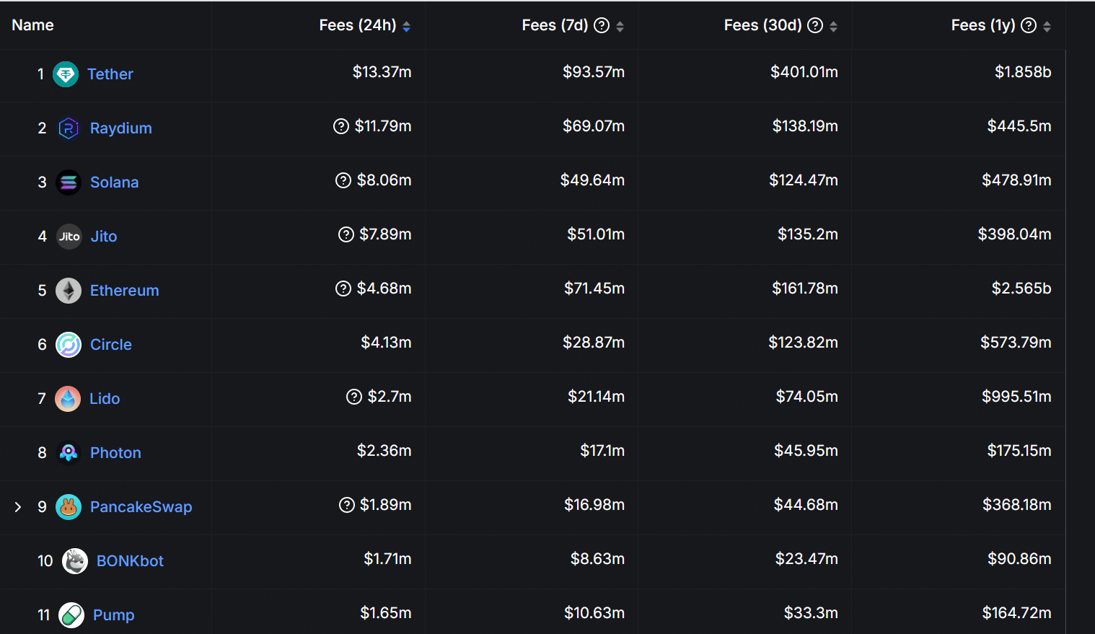Image resolution: width=1095 pixels, height=634 pixels.
Task: Select Photon's $17.1m 7d fees value
Action: 602,451
